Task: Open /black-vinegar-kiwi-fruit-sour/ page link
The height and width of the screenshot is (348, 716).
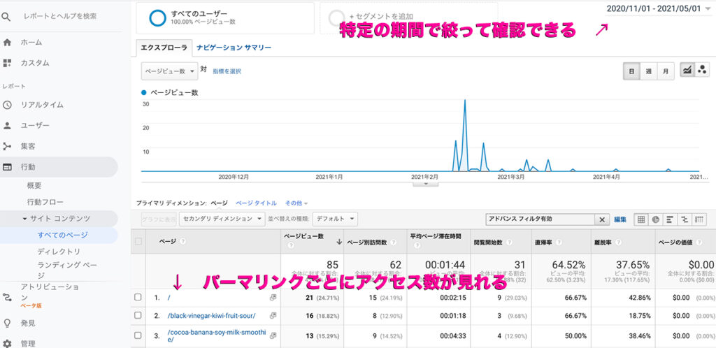Action: [211, 315]
